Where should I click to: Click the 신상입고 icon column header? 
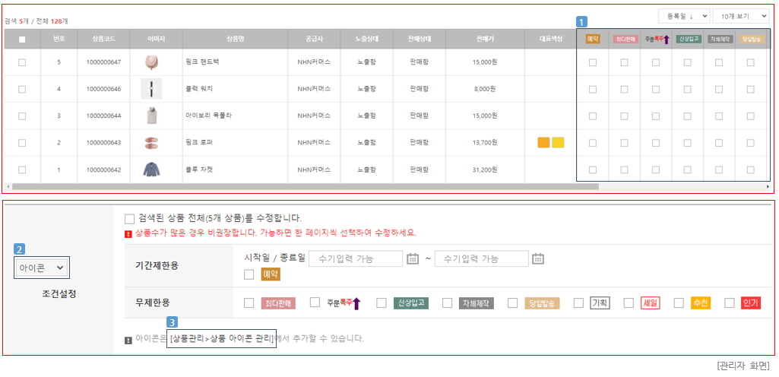pos(689,38)
